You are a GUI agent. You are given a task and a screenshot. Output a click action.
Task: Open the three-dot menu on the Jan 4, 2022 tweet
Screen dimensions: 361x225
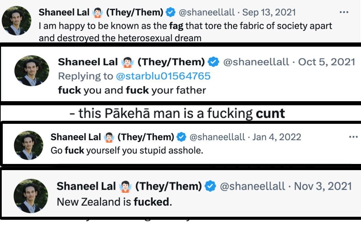353,137
